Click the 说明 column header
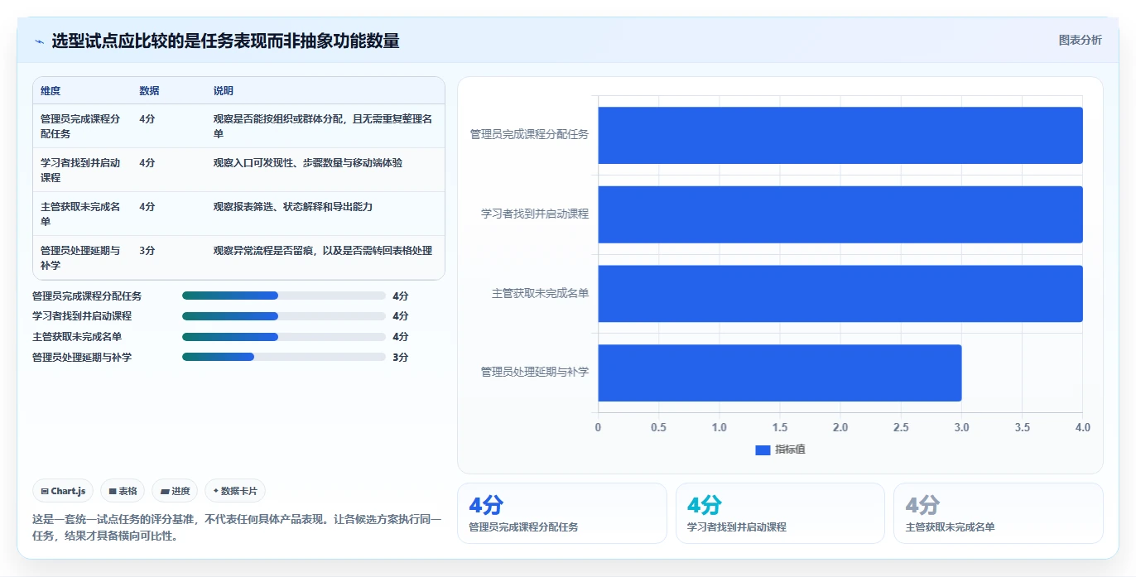1136x577 pixels. (224, 91)
